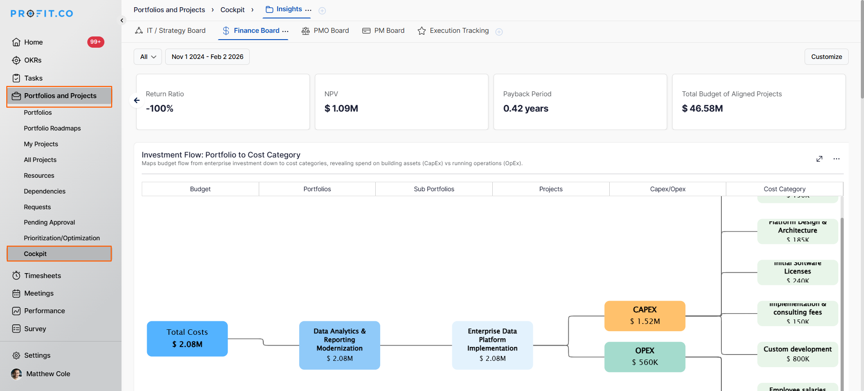The width and height of the screenshot is (864, 391).
Task: Go to OKRs in the sidebar
Action: pos(32,60)
